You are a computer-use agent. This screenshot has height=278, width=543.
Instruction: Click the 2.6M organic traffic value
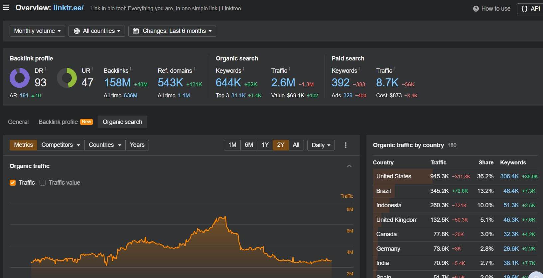click(283, 83)
